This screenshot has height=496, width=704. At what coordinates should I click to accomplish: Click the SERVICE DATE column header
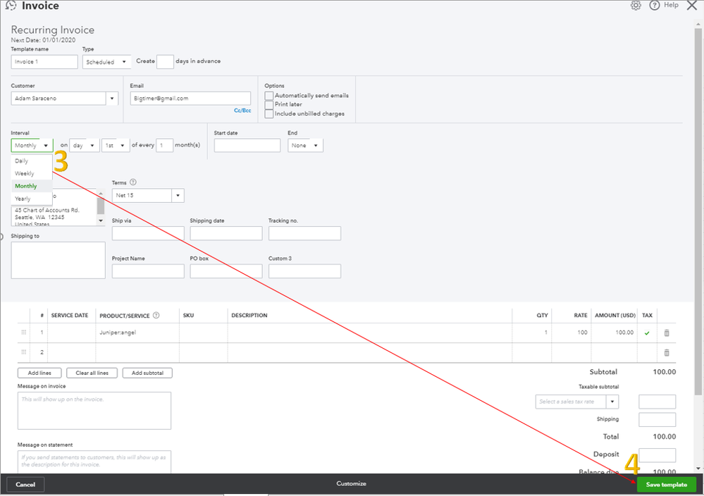[70, 316]
